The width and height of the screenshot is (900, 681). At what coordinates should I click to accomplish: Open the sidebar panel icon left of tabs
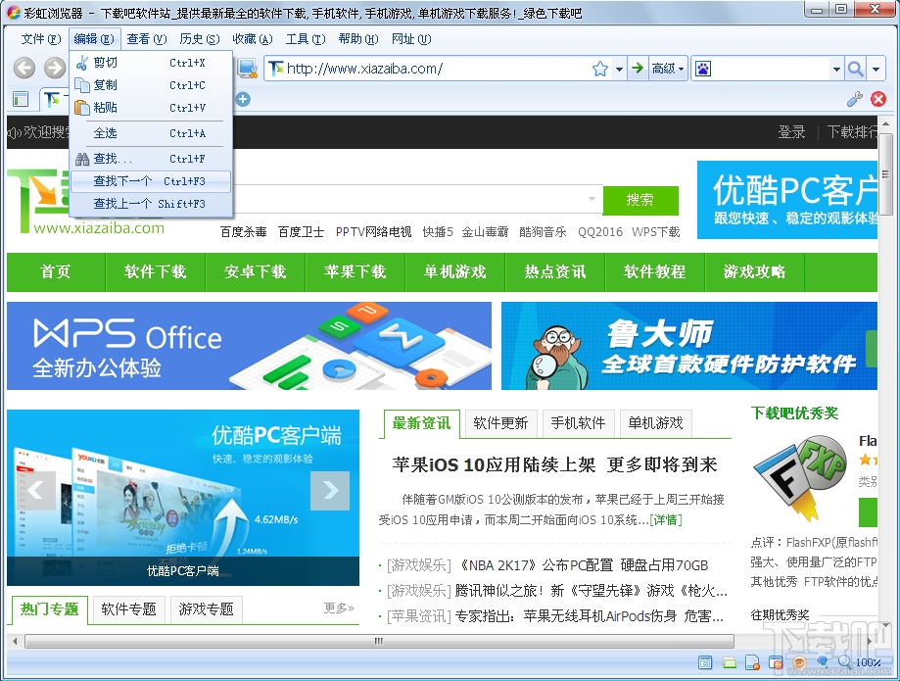21,99
